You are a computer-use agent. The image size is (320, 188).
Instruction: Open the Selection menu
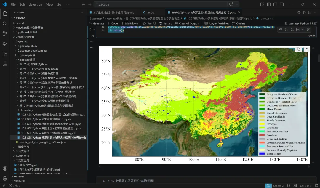coord(36,4)
